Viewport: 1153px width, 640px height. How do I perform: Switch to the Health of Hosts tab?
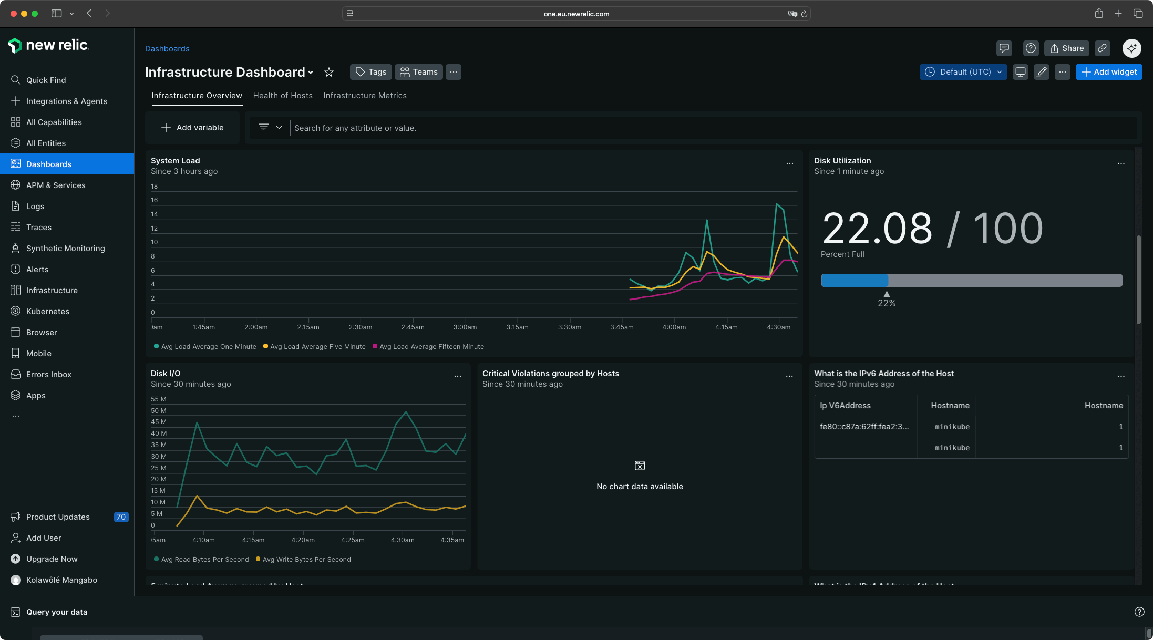283,95
